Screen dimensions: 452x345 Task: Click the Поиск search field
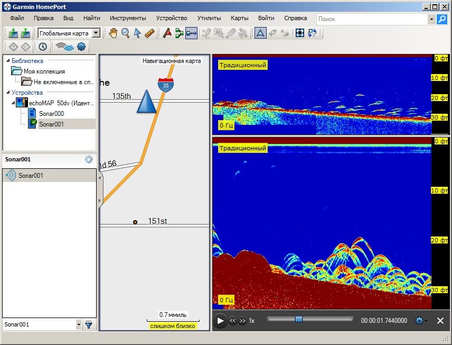pyautogui.click(x=372, y=19)
